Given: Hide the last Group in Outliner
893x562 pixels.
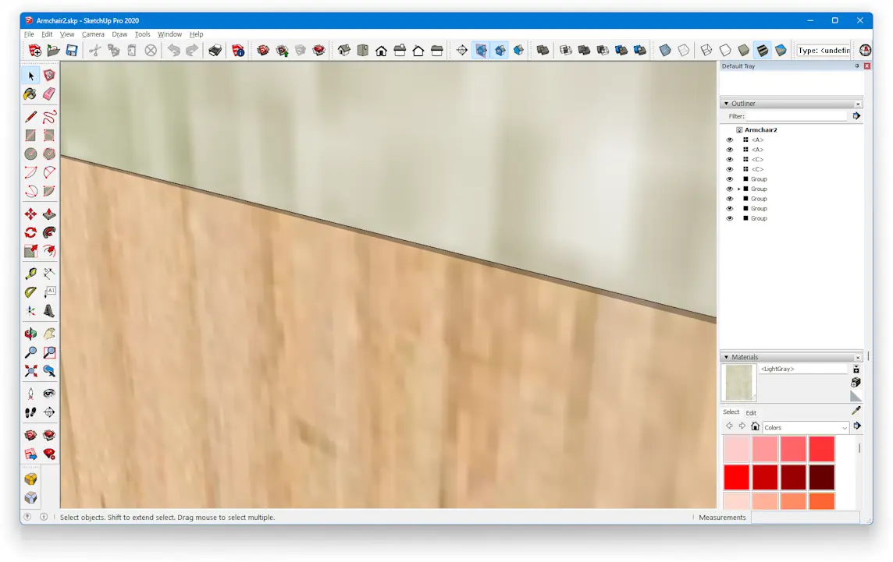Looking at the screenshot, I should tap(730, 218).
